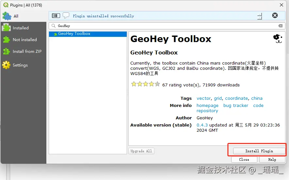Click the Install Plugin button
The width and height of the screenshot is (289, 180).
(x=259, y=151)
